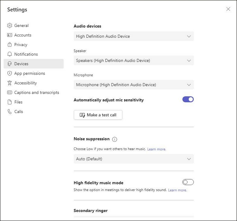Open Files settings
Screen dimensions: 237x221
click(x=33, y=102)
